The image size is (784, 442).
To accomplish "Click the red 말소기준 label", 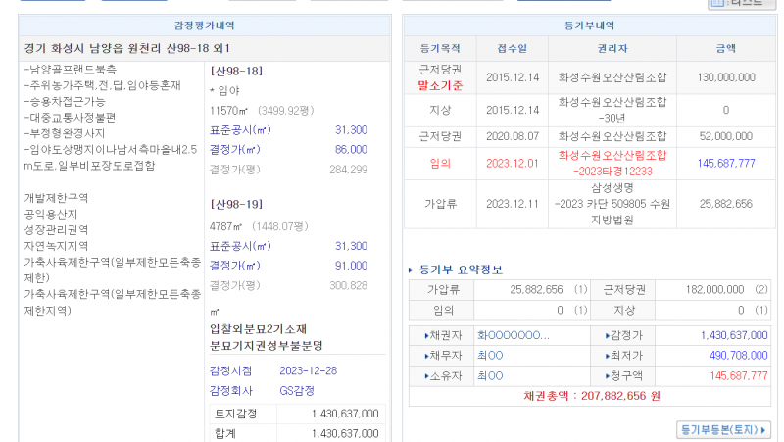I will 440,85.
